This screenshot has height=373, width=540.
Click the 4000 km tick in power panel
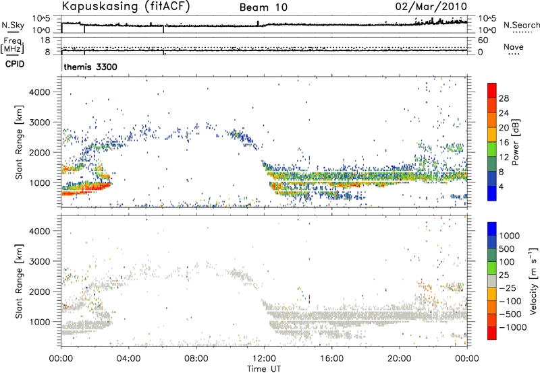39,92
